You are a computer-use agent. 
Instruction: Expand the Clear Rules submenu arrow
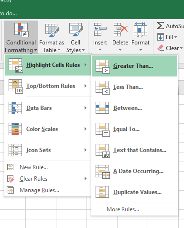(x=86, y=179)
